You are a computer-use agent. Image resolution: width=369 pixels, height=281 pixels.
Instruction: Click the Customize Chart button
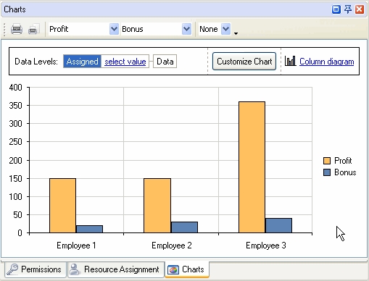[x=244, y=62]
